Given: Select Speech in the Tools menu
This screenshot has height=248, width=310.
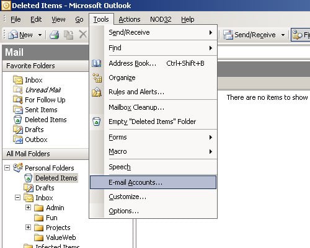Looking at the screenshot, I should [x=153, y=167].
